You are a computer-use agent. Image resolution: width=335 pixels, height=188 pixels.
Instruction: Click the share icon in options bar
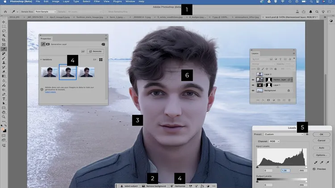(304, 12)
